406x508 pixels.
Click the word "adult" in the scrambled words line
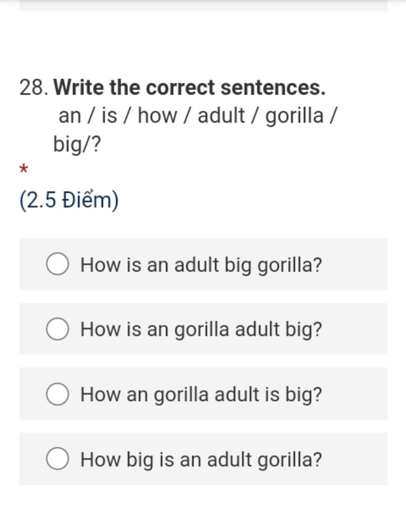point(221,116)
